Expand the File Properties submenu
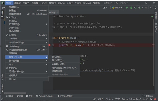Viewport: 159px width, 101px height. [x=27, y=38]
